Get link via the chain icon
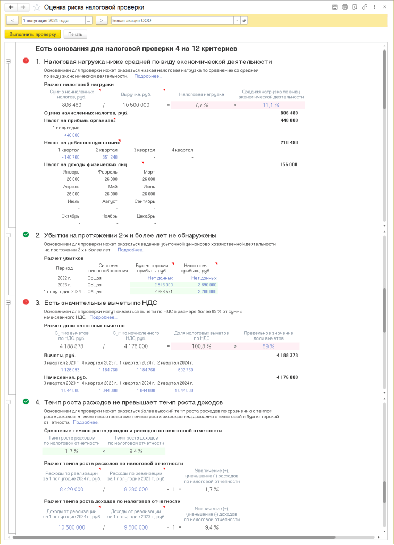The width and height of the screenshot is (394, 545). tap(364, 7)
